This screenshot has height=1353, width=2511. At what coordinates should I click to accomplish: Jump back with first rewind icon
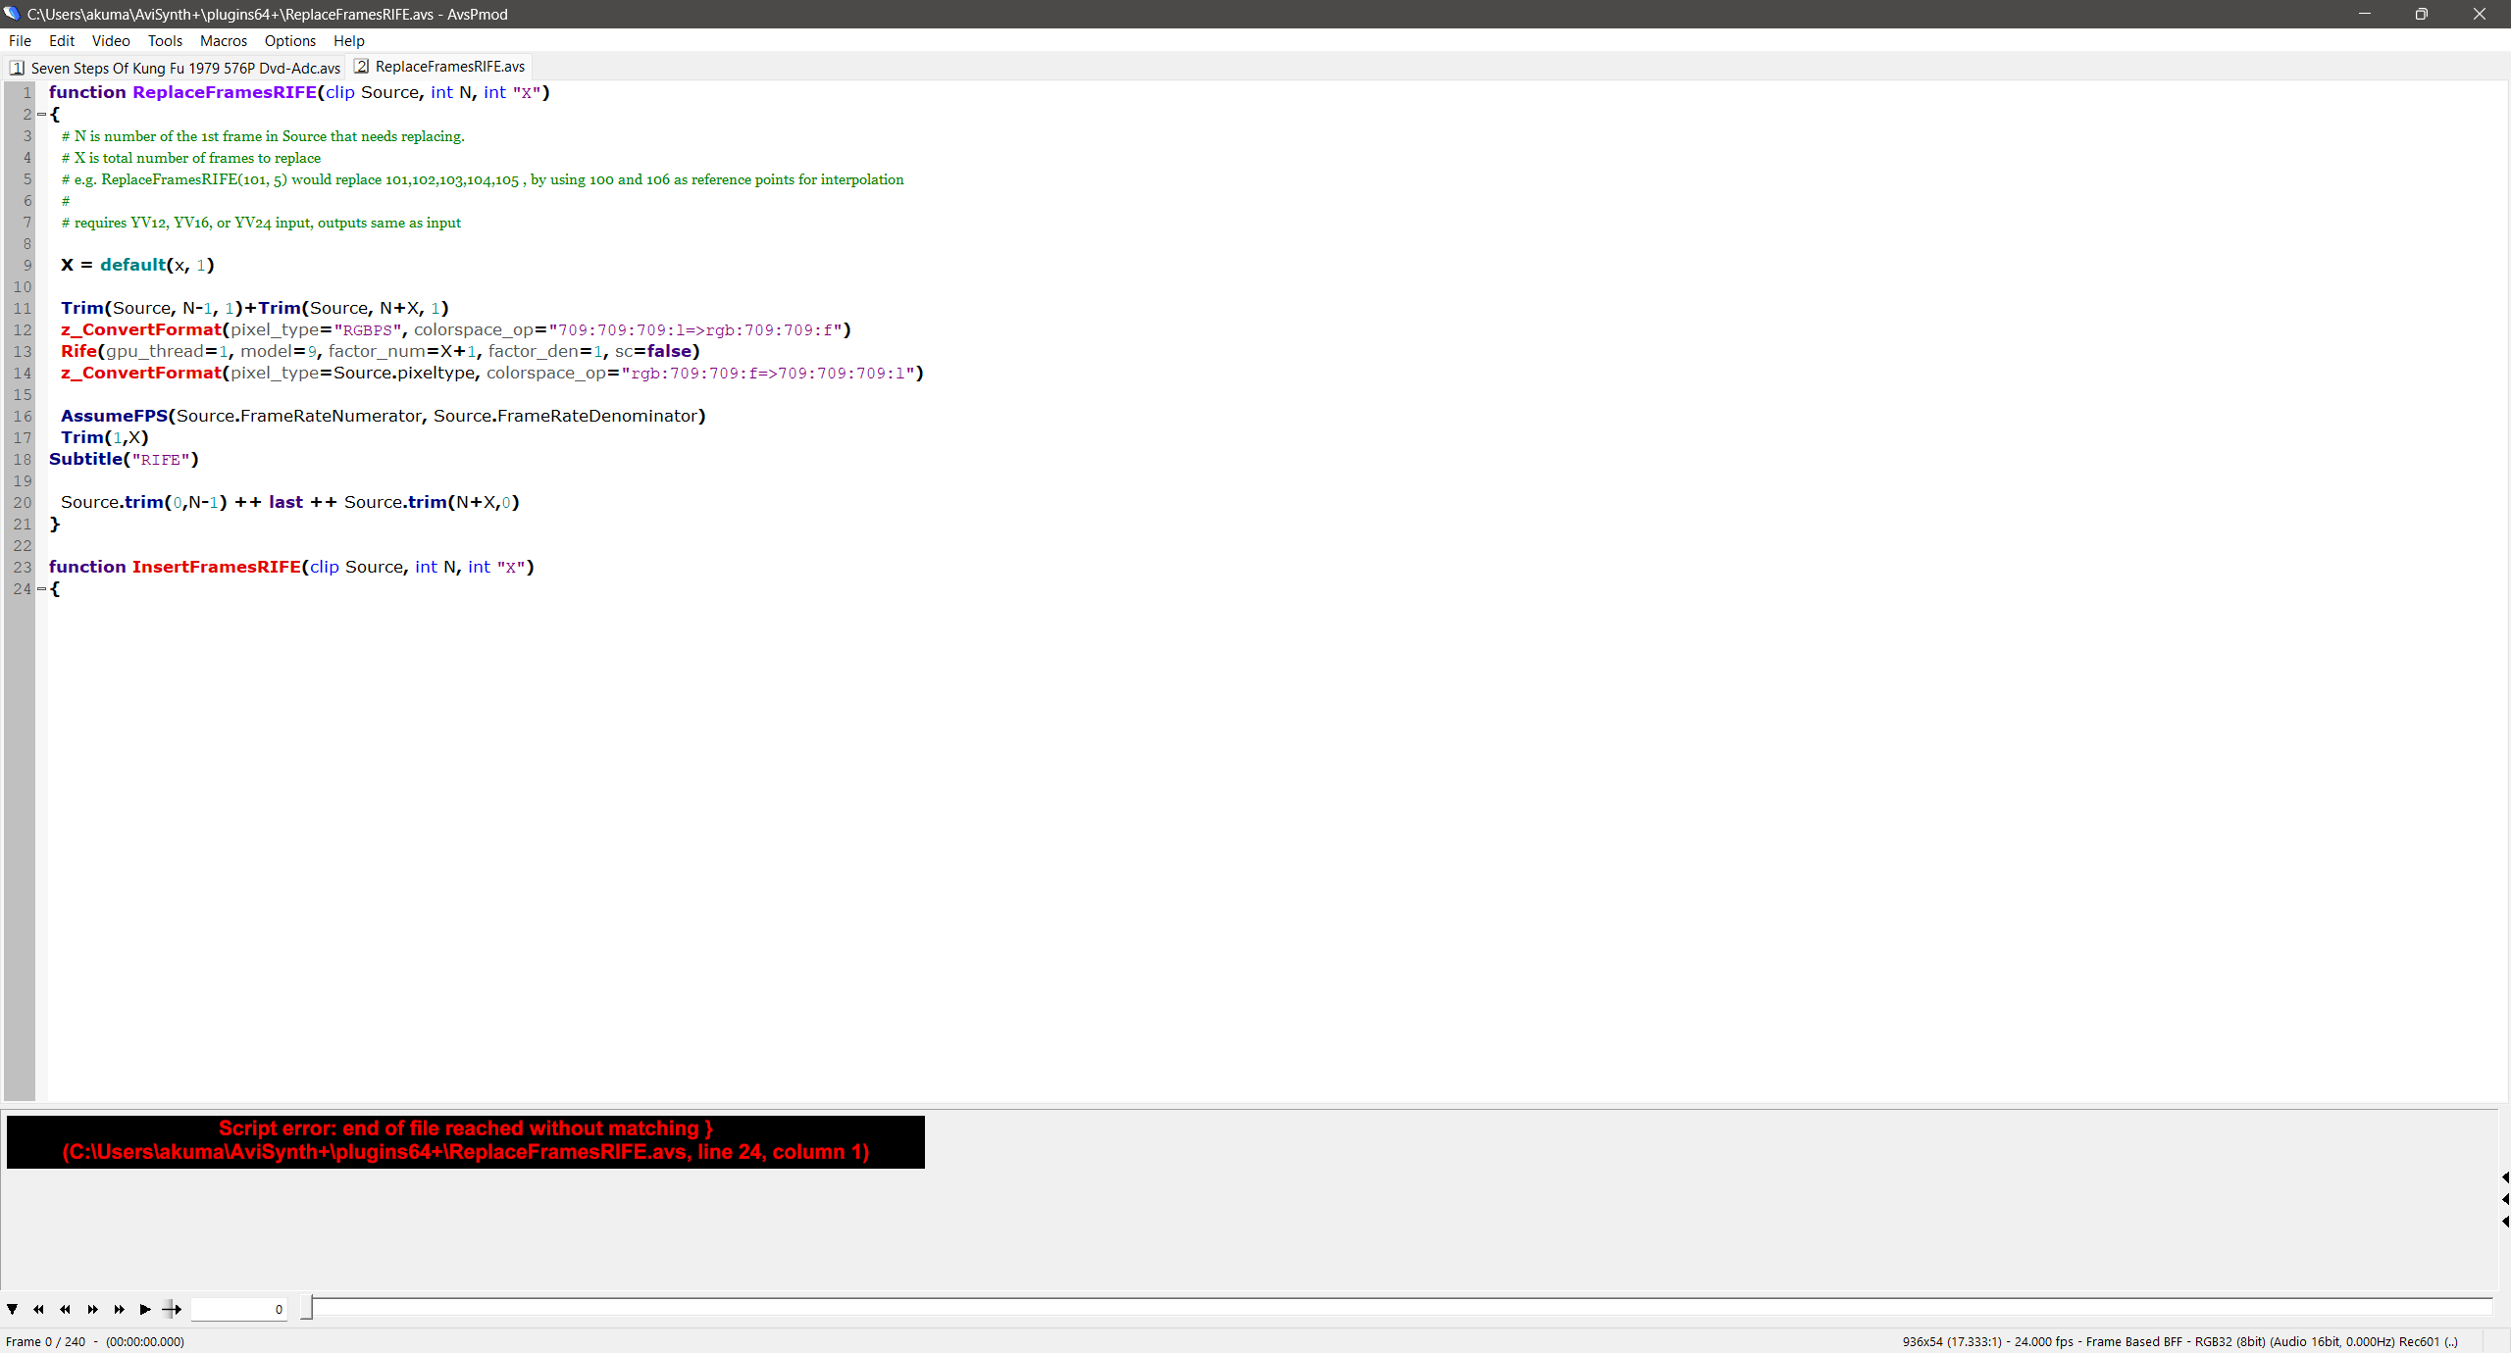[x=38, y=1309]
